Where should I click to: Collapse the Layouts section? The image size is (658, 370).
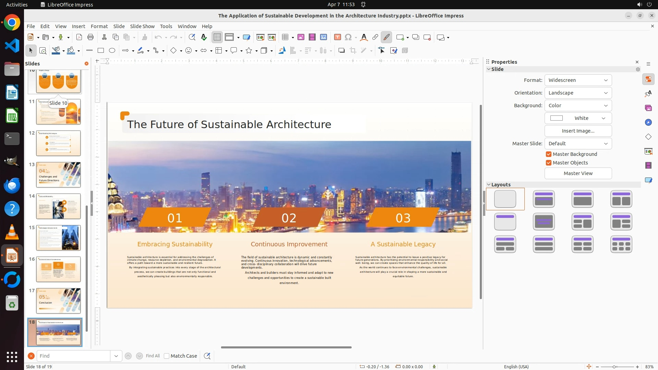(489, 185)
